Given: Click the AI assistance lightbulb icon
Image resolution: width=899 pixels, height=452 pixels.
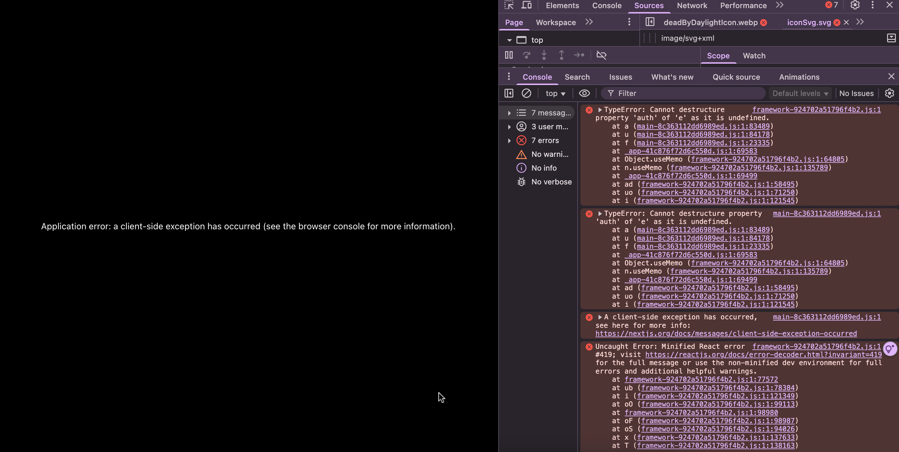Looking at the screenshot, I should pyautogui.click(x=890, y=349).
